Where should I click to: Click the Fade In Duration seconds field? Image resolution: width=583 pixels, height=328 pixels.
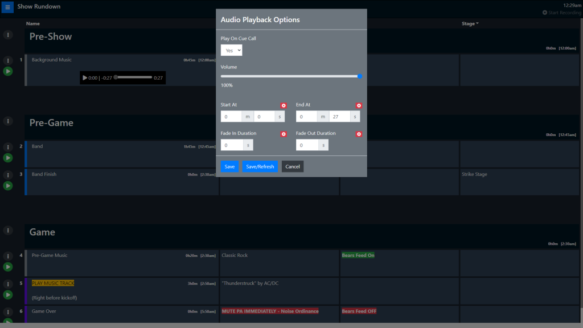(x=232, y=145)
